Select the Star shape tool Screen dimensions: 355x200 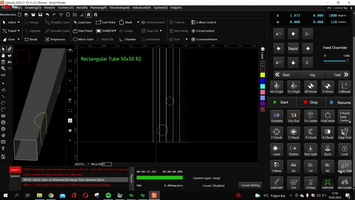coord(3,135)
